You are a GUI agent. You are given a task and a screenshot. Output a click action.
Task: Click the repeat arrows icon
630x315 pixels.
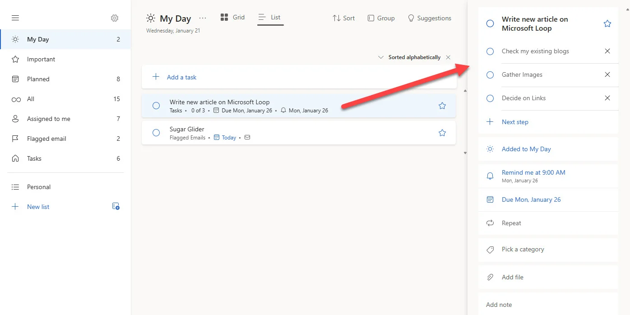coord(490,223)
